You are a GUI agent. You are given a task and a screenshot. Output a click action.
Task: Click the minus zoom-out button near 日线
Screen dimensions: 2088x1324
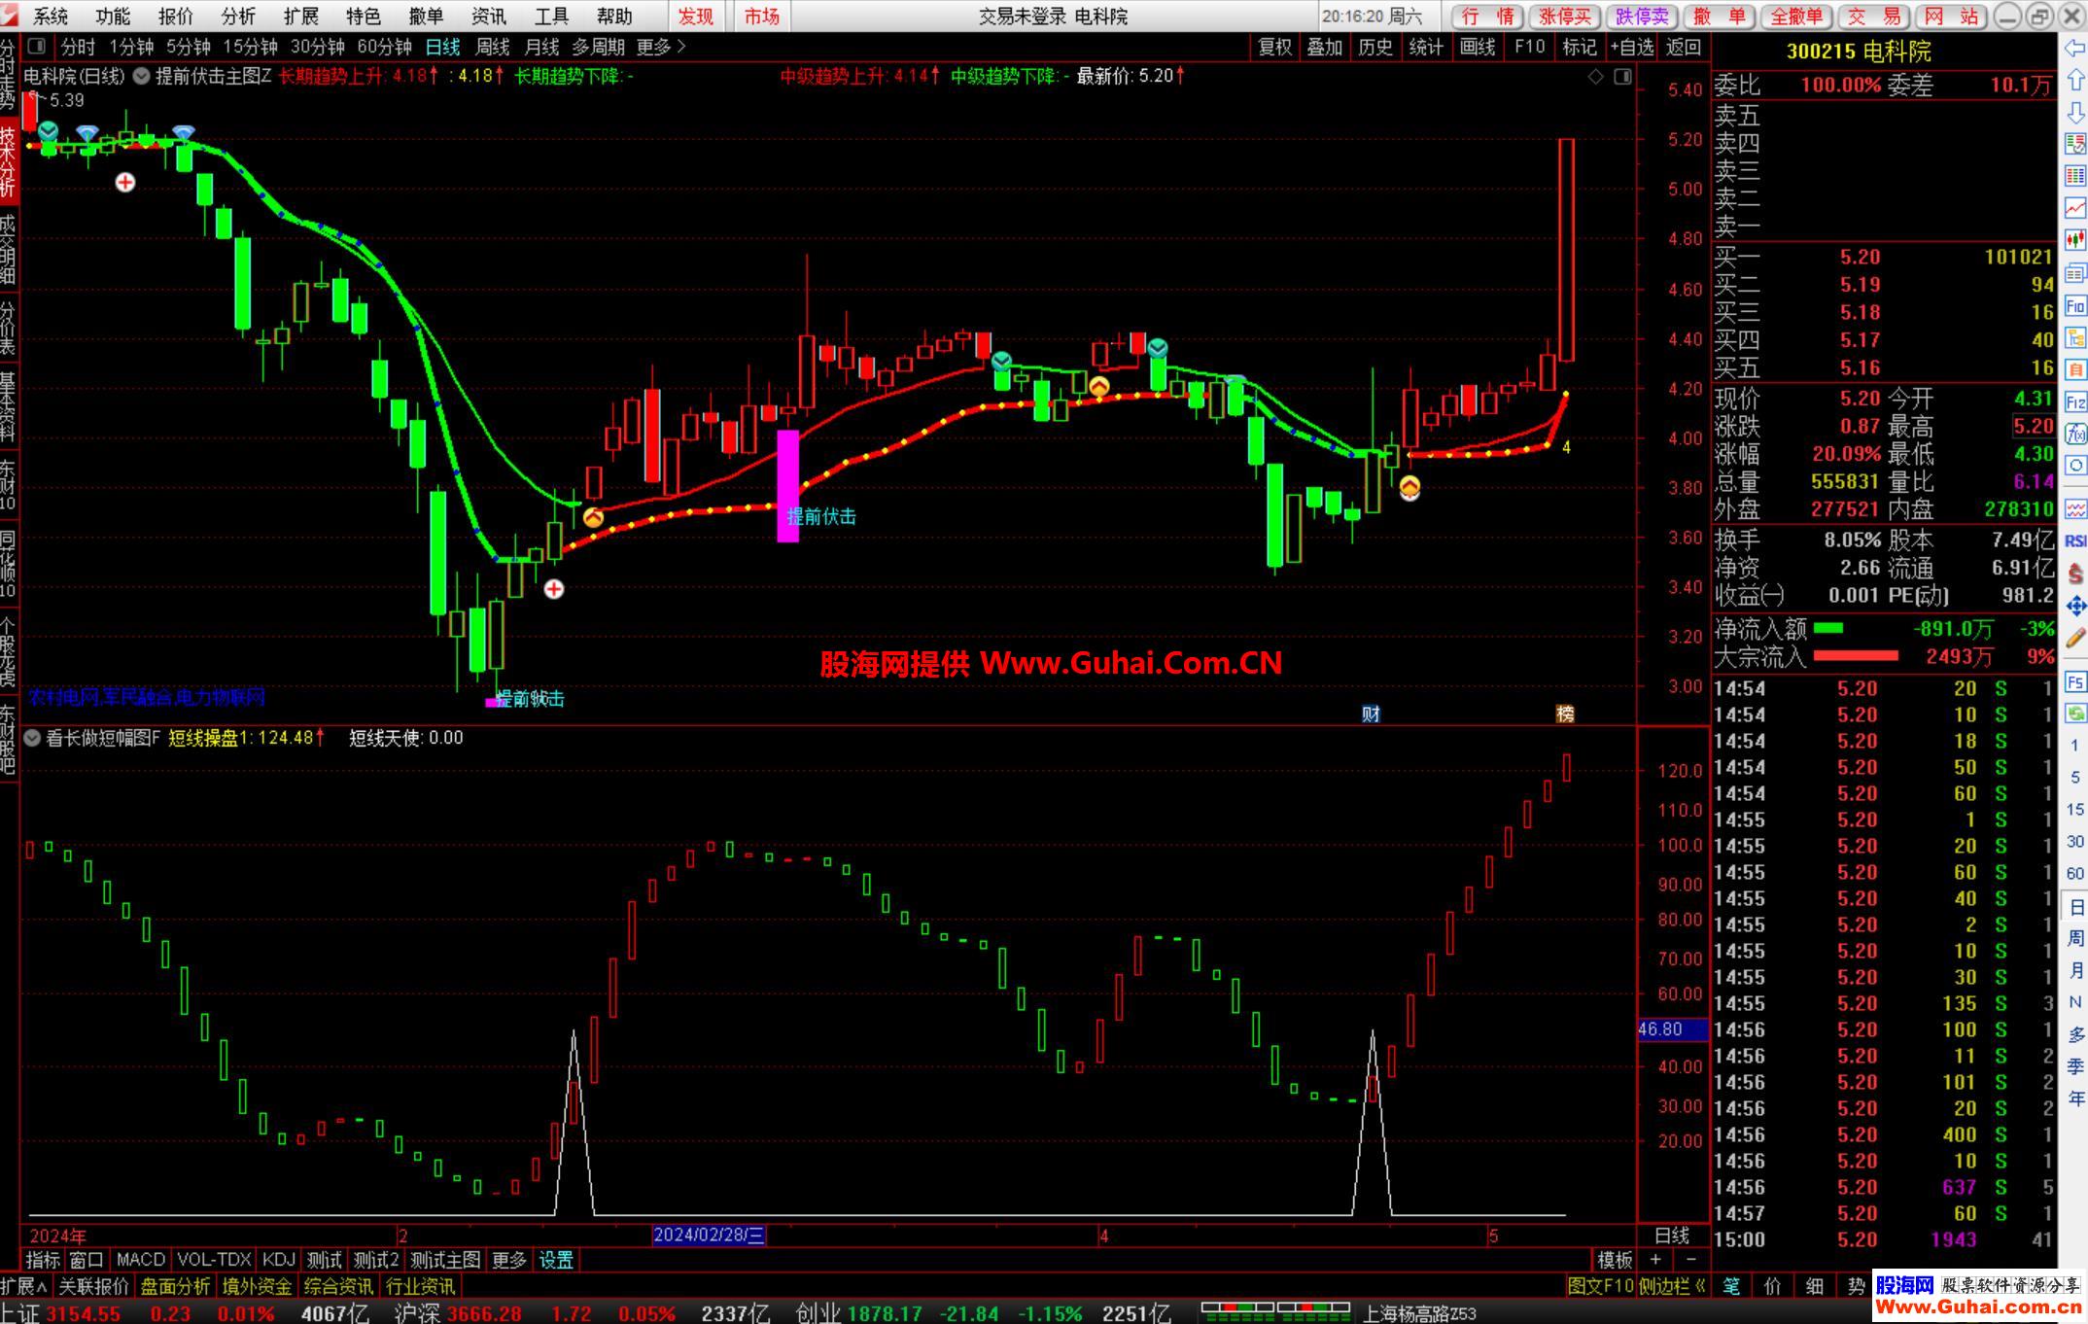1691,1260
